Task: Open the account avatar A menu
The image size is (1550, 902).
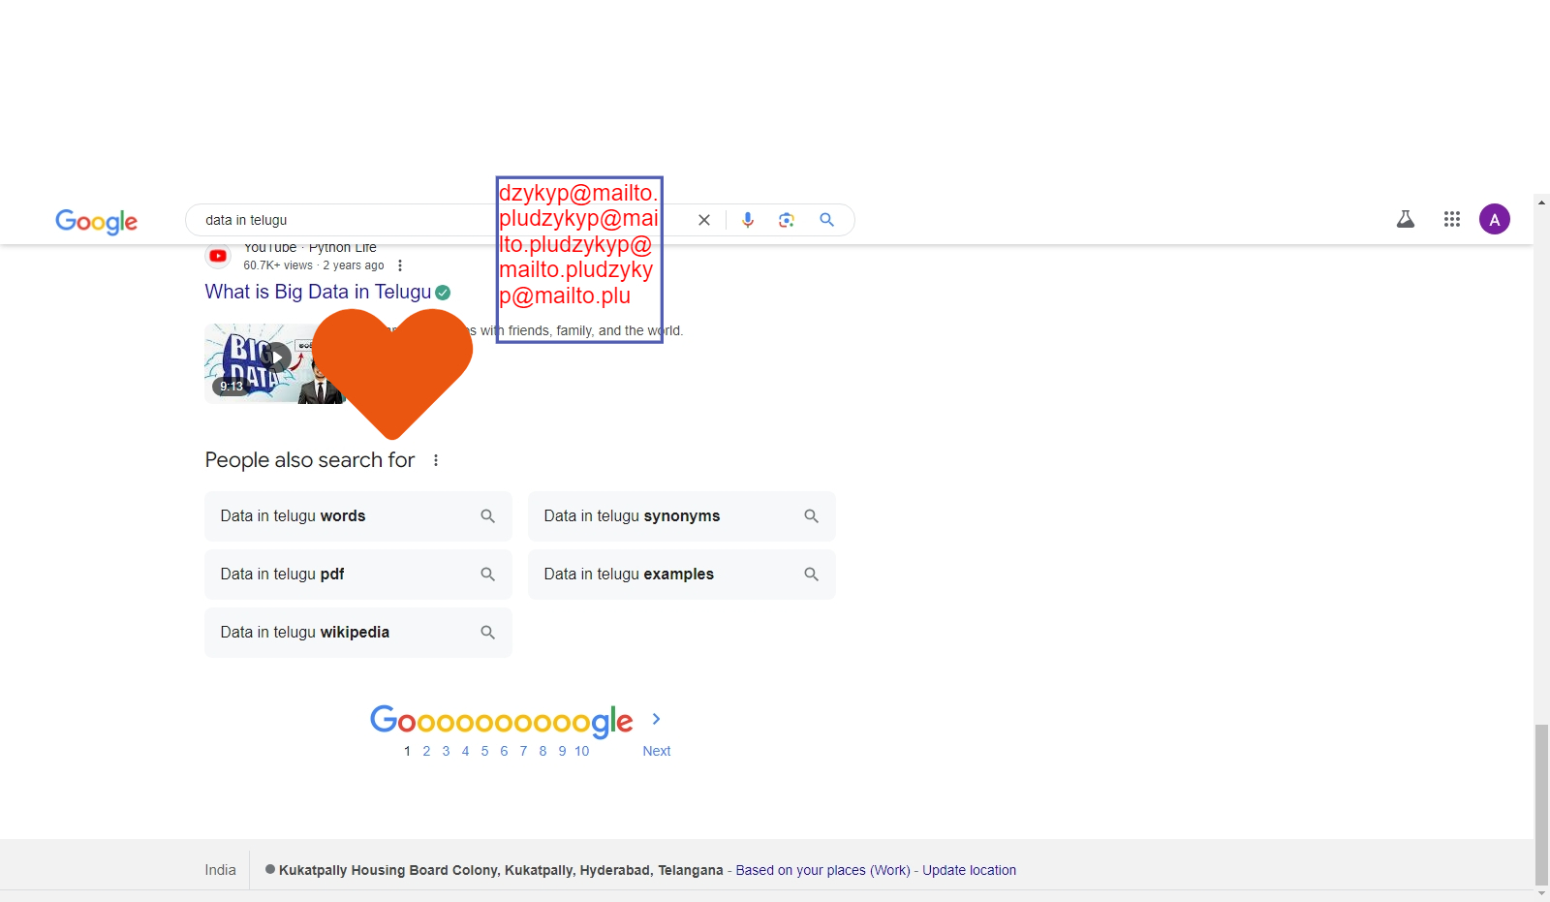Action: tap(1495, 219)
